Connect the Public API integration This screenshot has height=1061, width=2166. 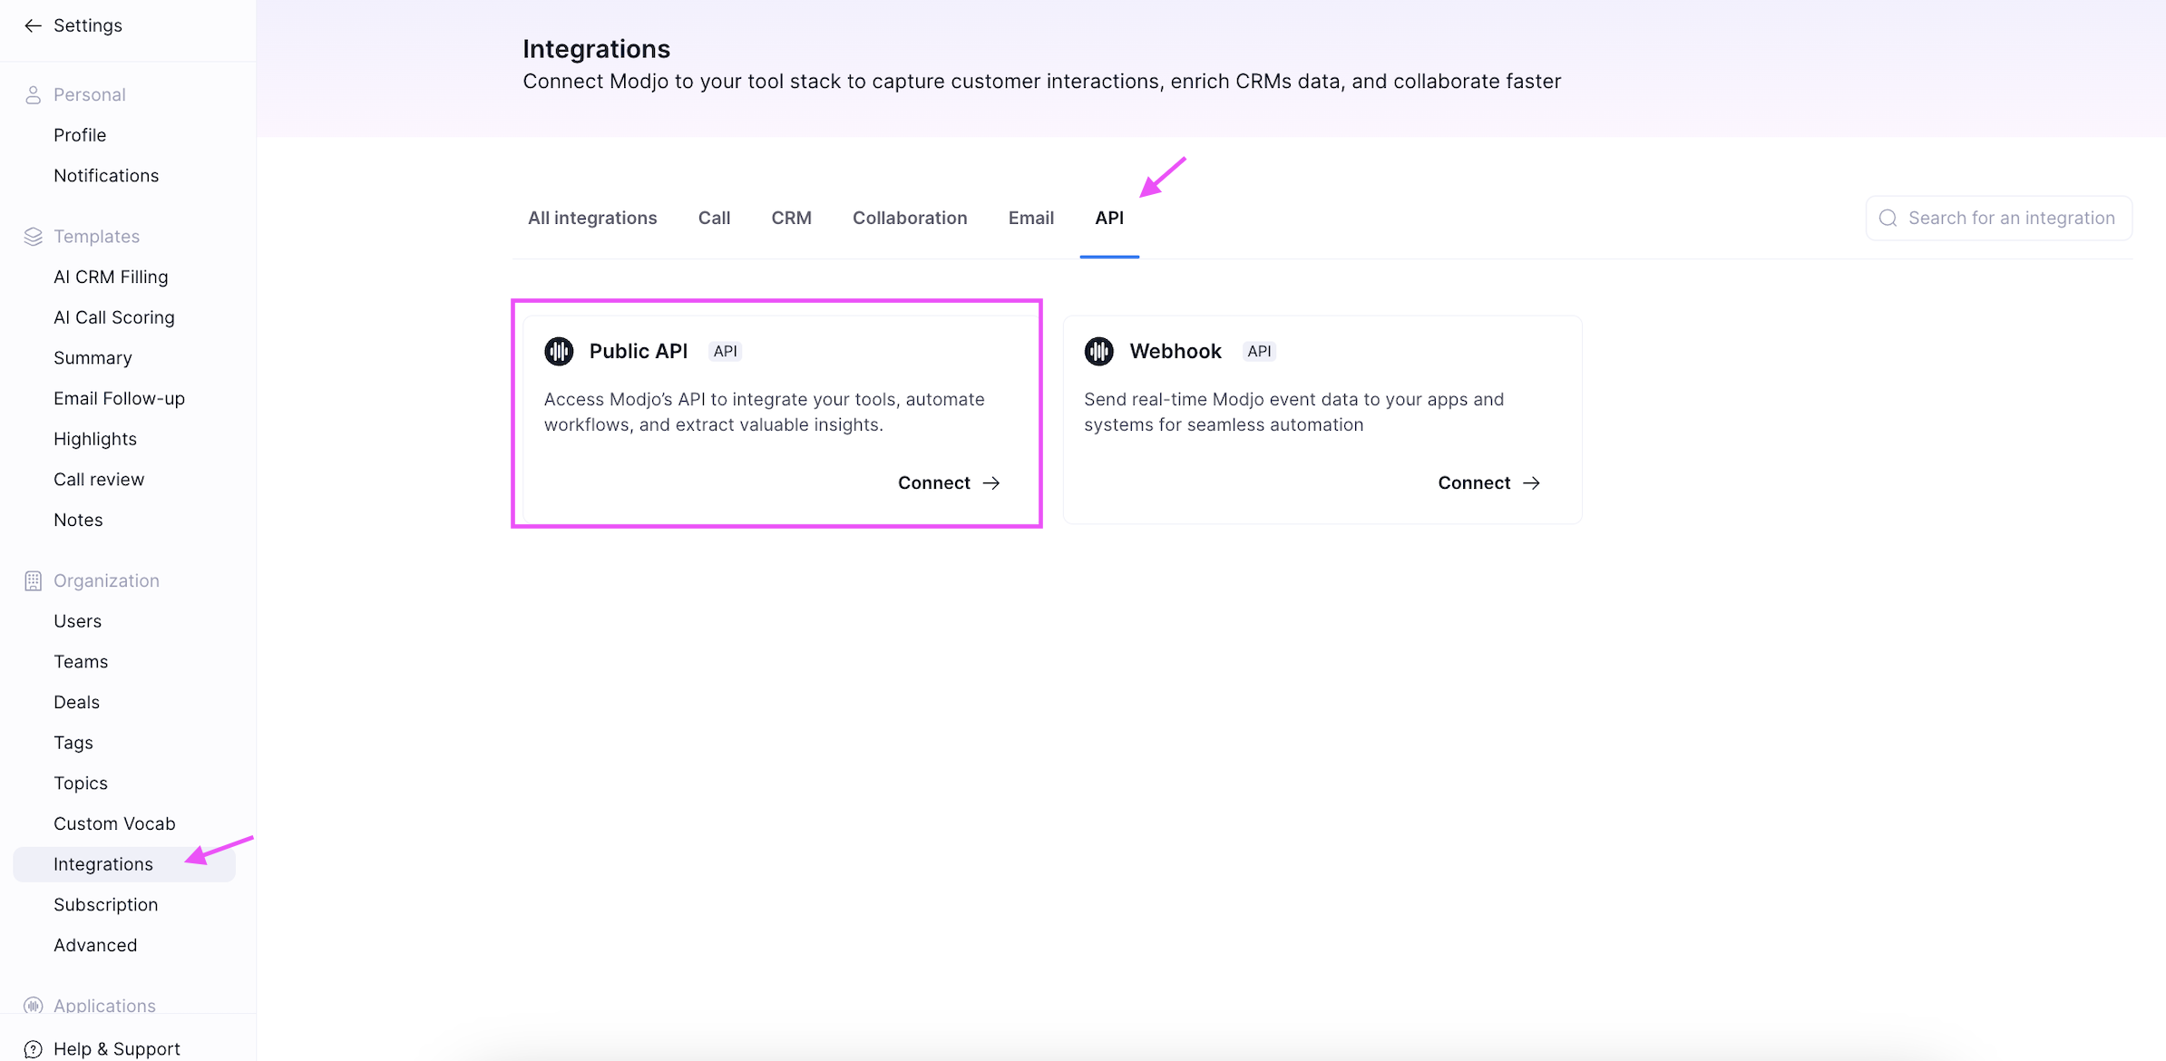(x=949, y=483)
